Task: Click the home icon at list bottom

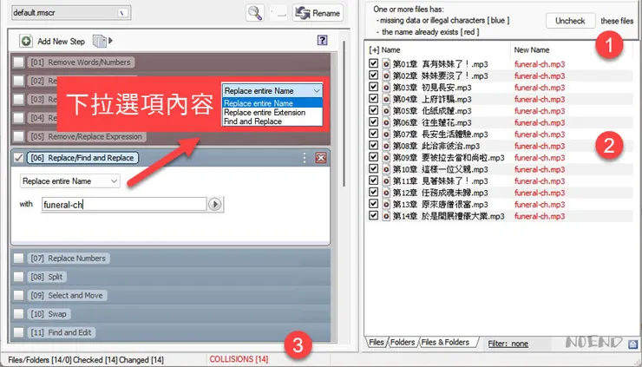Action: (x=632, y=344)
